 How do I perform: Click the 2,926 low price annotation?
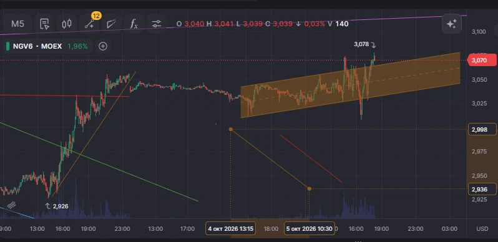57,206
